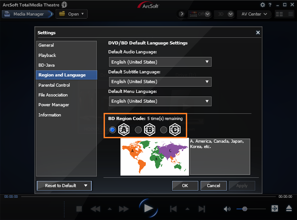Select BD Region Code B radio button
Image resolution: width=297 pixels, height=220 pixels.
pos(138,130)
